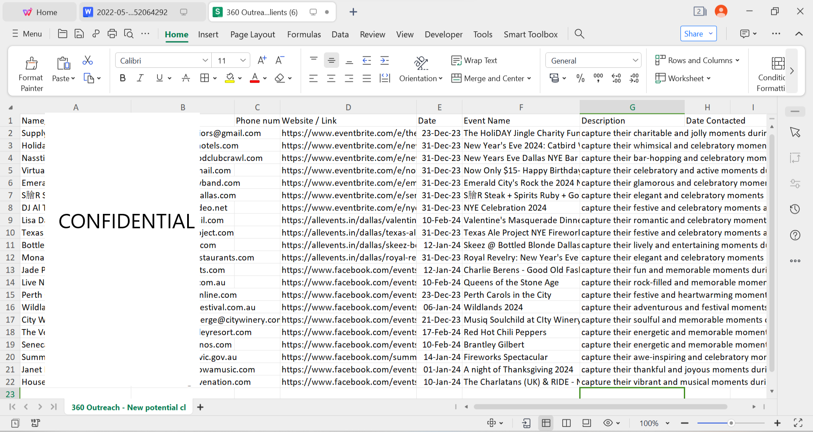
Task: Click the print icon in quick toolbar
Action: point(112,34)
